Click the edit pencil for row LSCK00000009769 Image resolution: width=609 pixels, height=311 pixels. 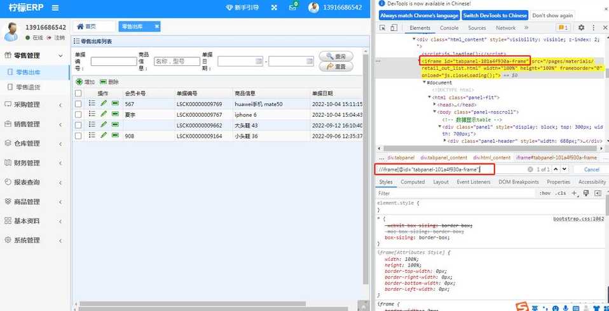pyautogui.click(x=104, y=103)
